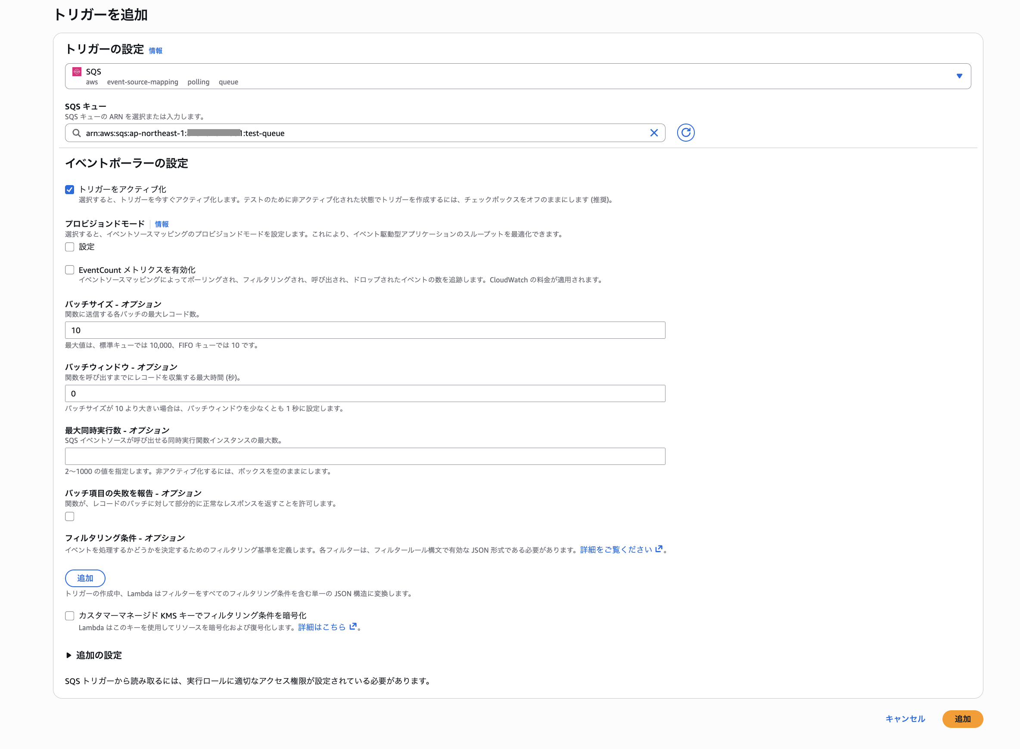Uncheck トリガーをアクティブ化
Viewport: 1020px width, 749px height.
tap(69, 189)
